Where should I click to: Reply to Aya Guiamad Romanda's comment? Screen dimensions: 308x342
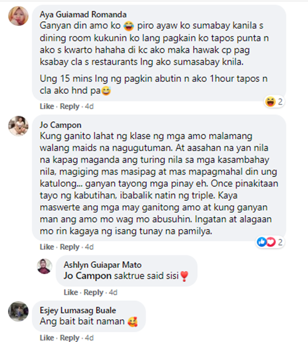69,106
